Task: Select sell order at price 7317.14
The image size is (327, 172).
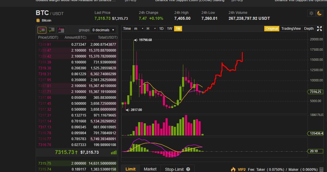Action: pyautogui.click(x=77, y=121)
